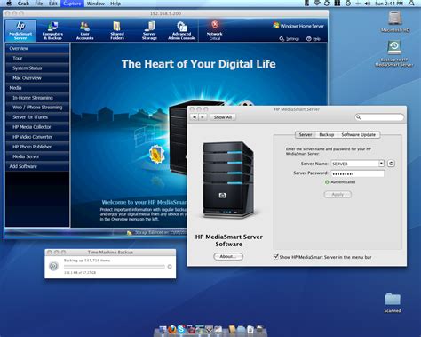Open the Window menu

point(96,4)
